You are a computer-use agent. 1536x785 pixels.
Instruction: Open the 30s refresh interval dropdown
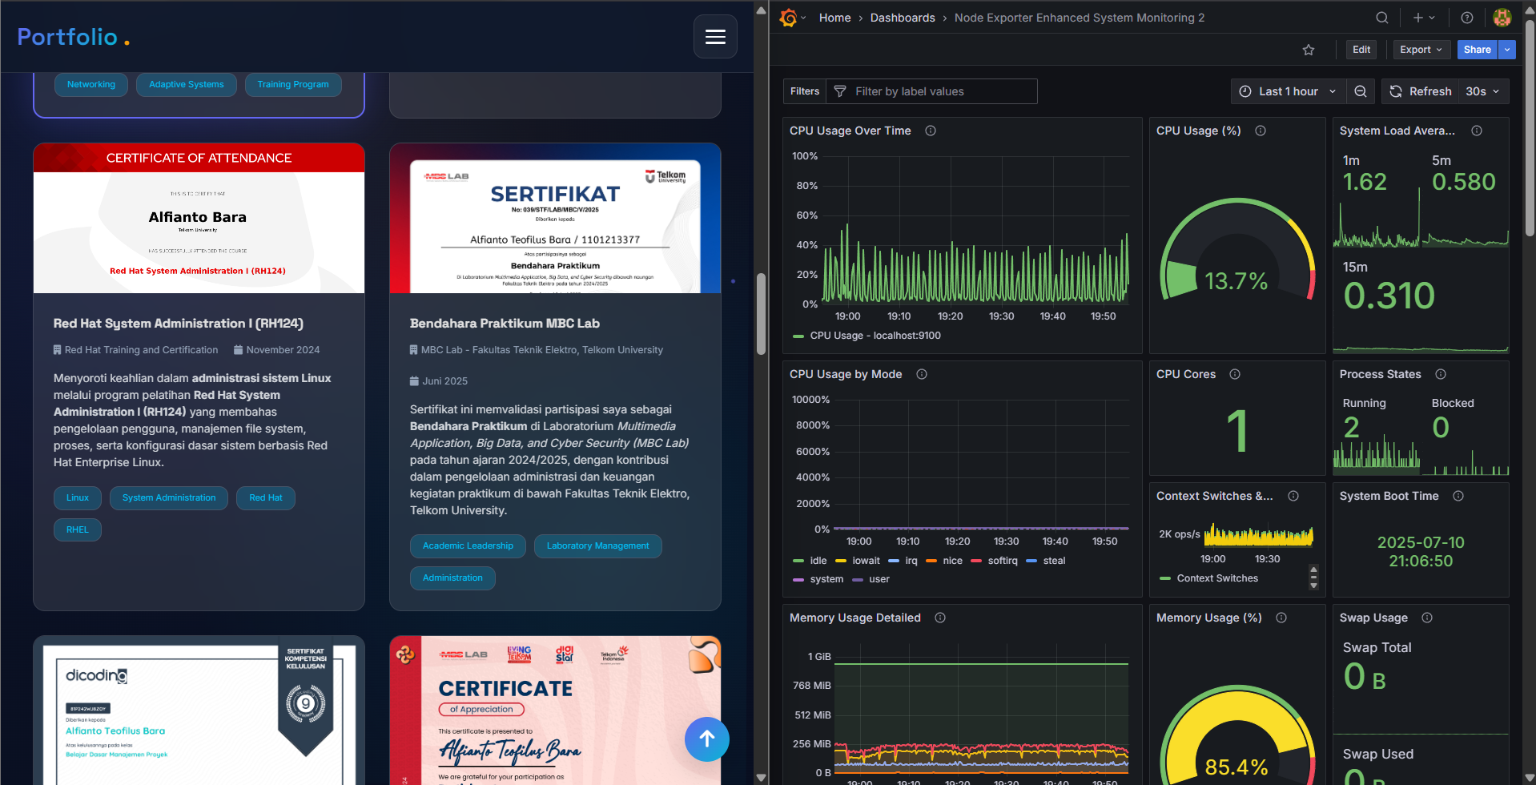[1484, 91]
